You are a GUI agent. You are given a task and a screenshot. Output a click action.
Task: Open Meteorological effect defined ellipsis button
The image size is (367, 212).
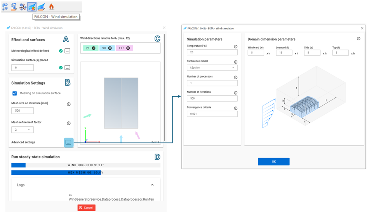68,51
